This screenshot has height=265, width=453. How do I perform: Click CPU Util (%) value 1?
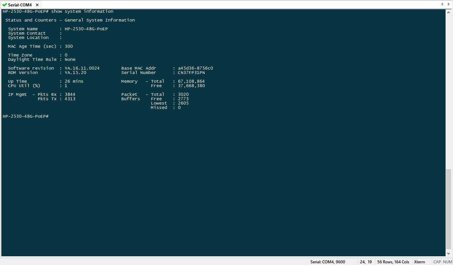pos(66,86)
